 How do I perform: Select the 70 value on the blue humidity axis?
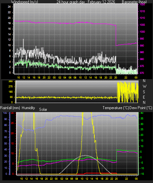click(x=6, y=131)
